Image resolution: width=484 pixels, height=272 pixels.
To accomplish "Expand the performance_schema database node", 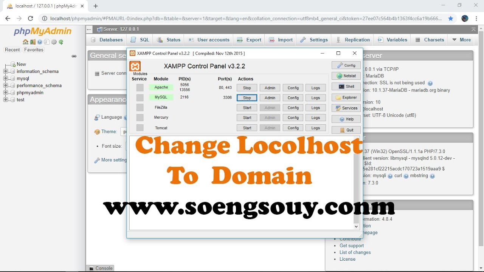I will (x=6, y=85).
